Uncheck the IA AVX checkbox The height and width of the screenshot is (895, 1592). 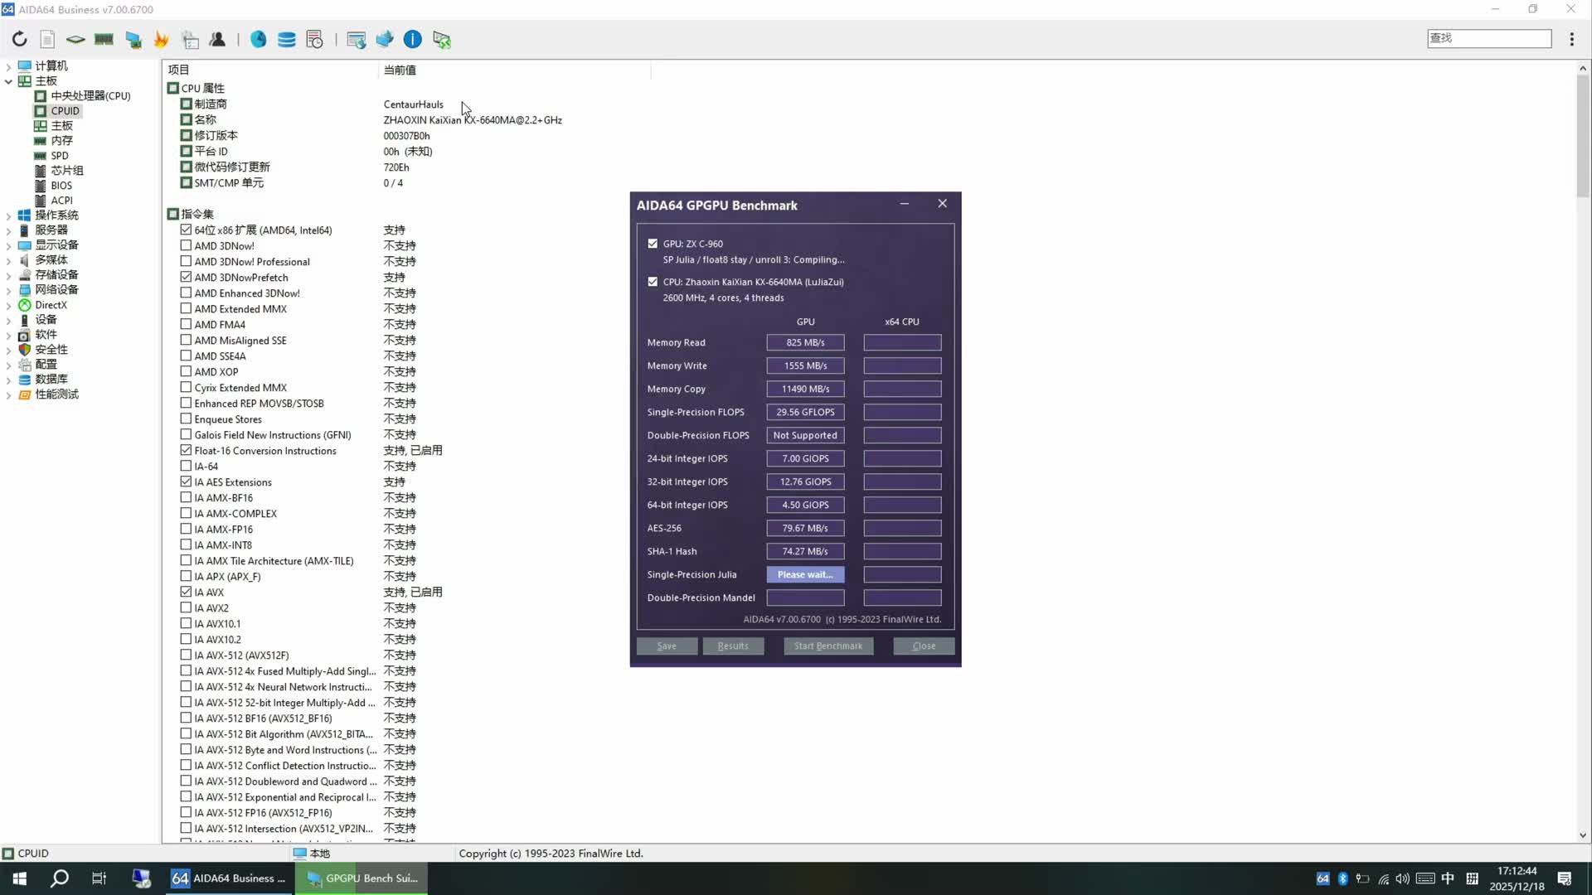[x=186, y=592]
